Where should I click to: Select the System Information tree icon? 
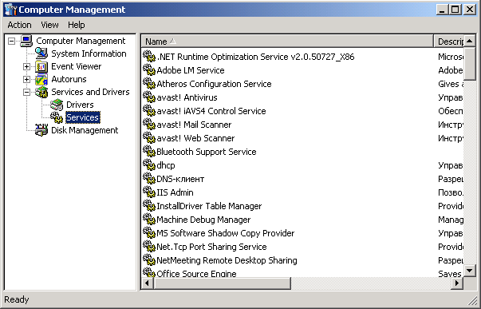point(41,53)
